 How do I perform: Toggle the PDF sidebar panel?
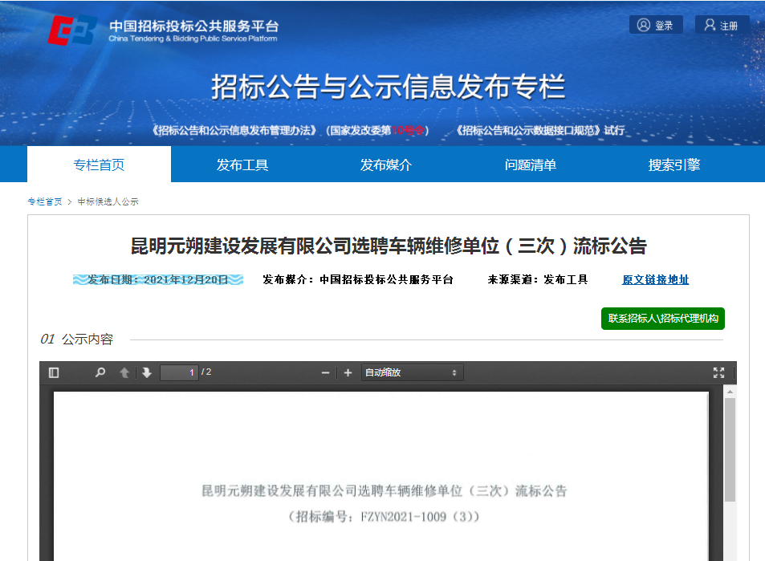[x=54, y=372]
